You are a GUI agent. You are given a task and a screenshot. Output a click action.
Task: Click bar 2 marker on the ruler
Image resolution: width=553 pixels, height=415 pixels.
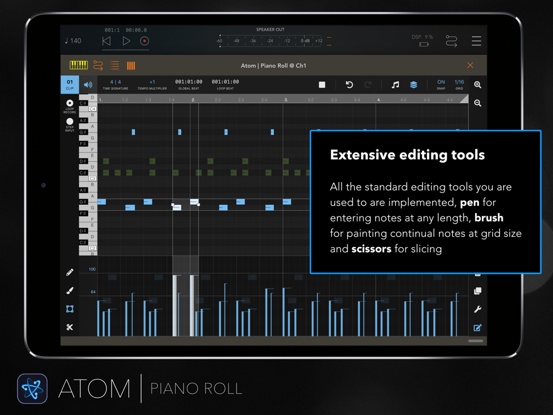[x=193, y=100]
